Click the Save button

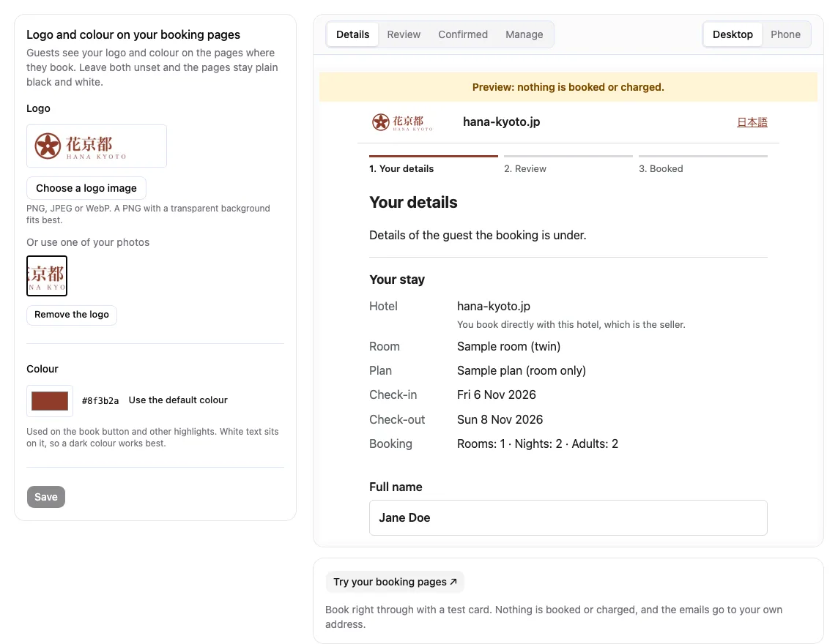46,497
